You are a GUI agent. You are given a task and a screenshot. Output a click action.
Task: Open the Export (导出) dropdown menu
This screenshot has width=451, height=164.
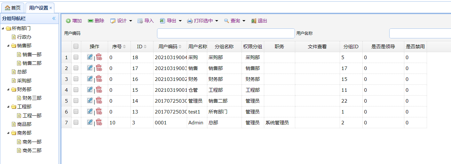[x=171, y=21]
